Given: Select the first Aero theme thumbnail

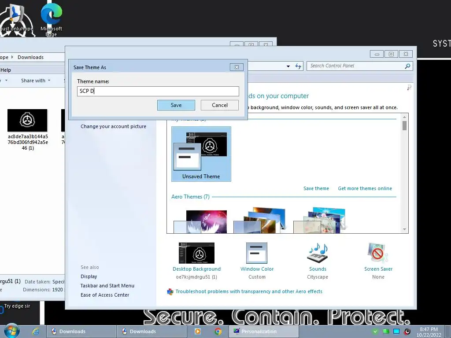Looking at the screenshot, I should tap(200, 221).
